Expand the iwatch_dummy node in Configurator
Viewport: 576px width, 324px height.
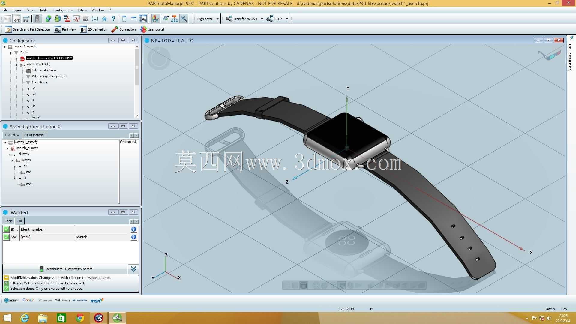(17, 58)
